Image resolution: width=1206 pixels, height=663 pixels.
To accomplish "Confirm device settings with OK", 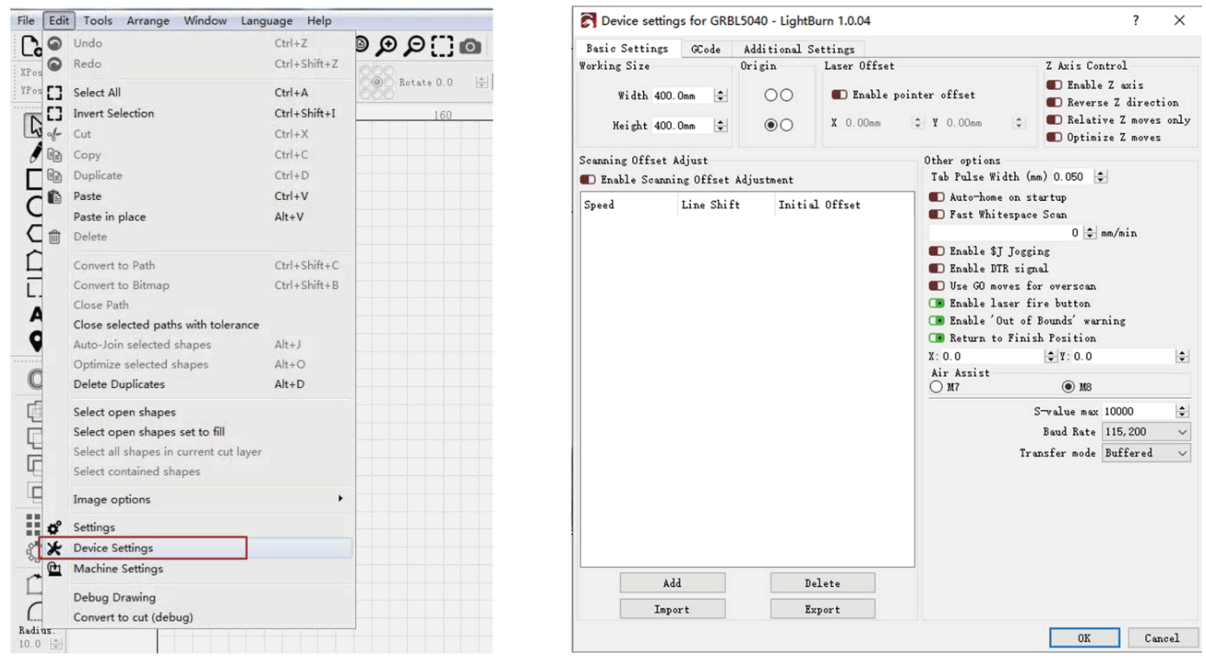I will [1085, 638].
